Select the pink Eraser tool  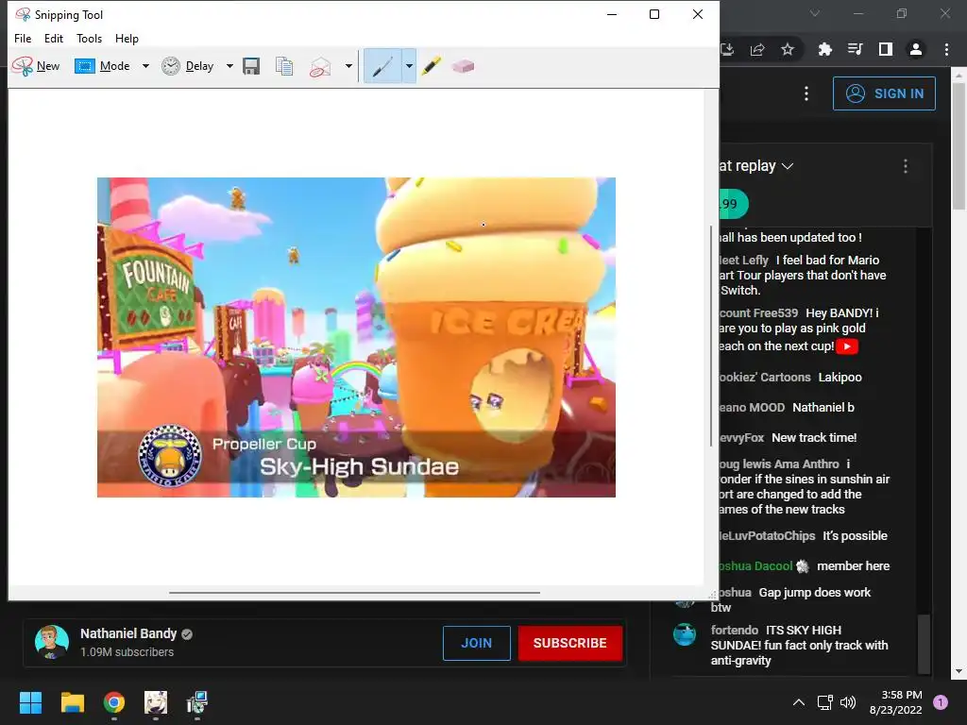(463, 66)
